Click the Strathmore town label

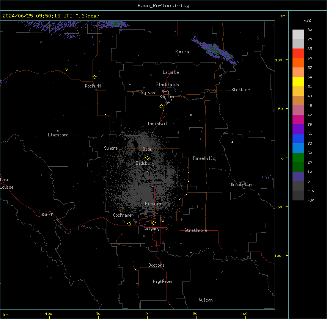tap(196, 230)
